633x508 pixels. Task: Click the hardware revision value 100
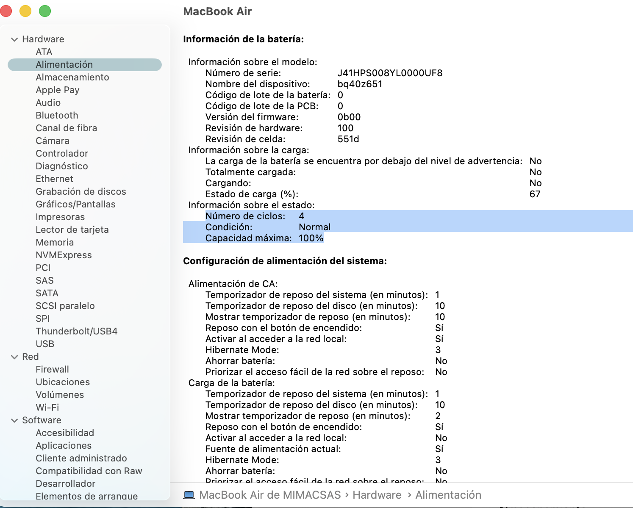pyautogui.click(x=345, y=128)
